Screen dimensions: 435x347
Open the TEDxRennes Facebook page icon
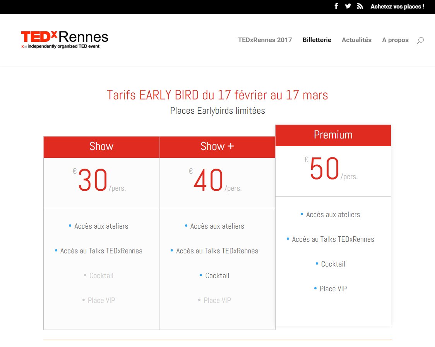coord(336,6)
